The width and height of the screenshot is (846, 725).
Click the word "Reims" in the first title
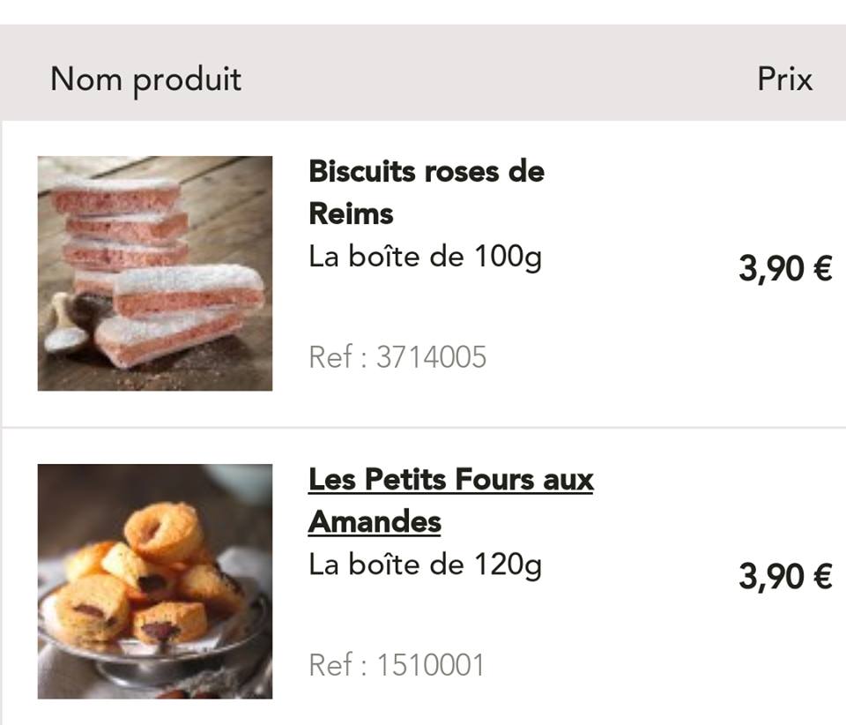[351, 213]
